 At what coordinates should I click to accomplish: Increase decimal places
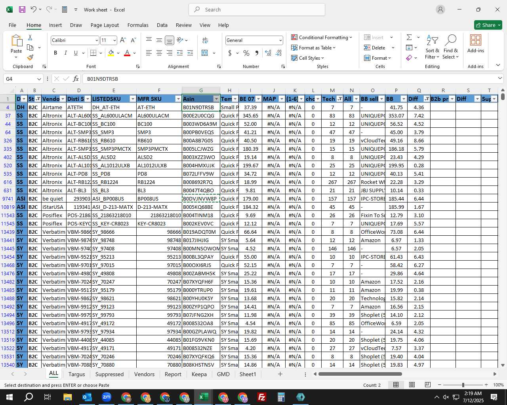point(268,53)
